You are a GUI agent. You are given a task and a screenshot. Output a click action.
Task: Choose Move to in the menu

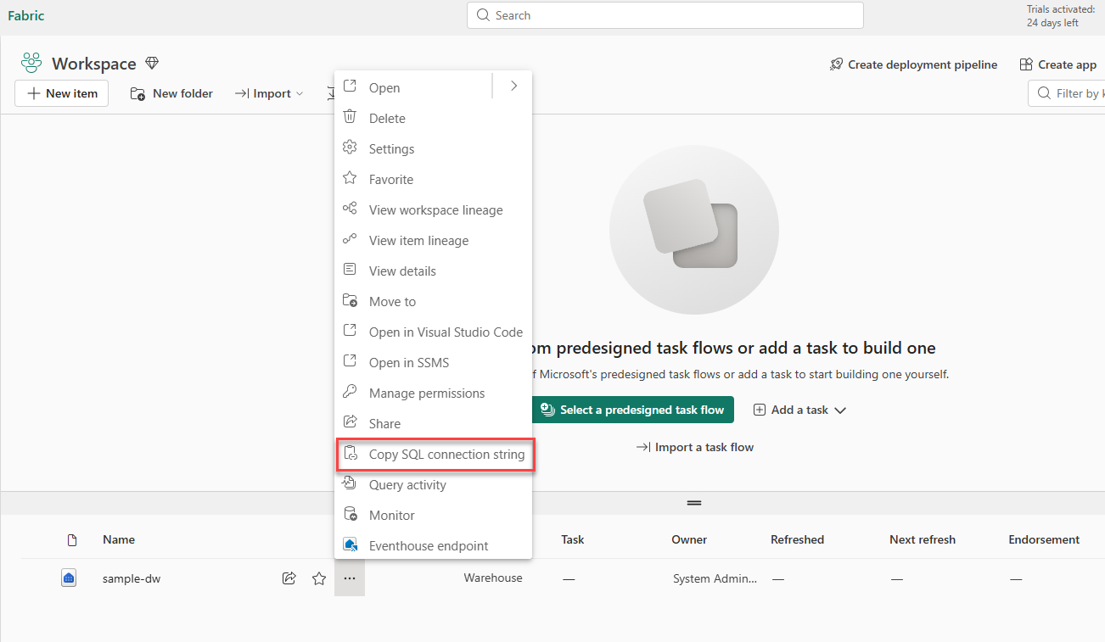pos(433,301)
